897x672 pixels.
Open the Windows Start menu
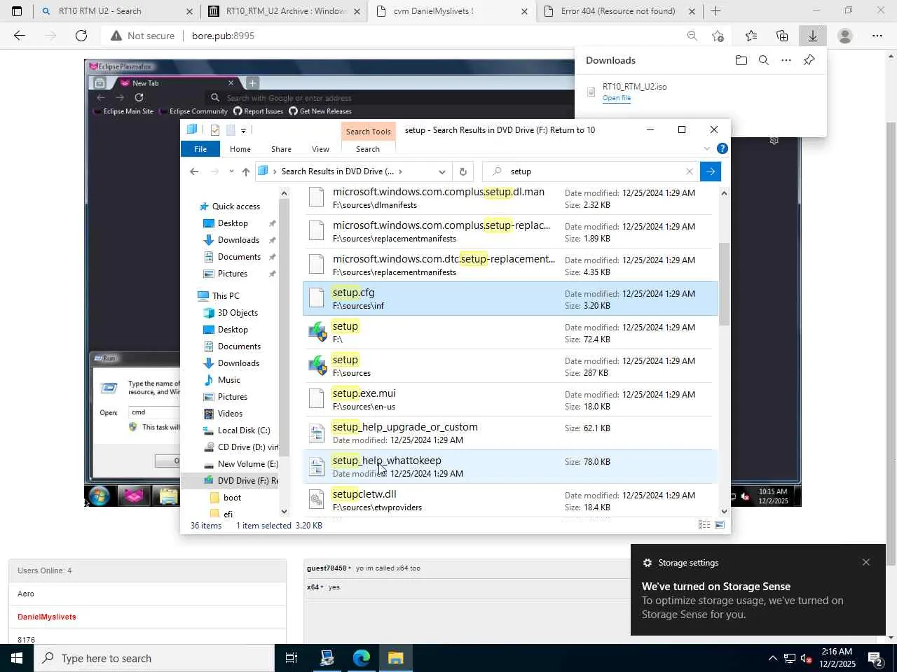click(x=17, y=658)
